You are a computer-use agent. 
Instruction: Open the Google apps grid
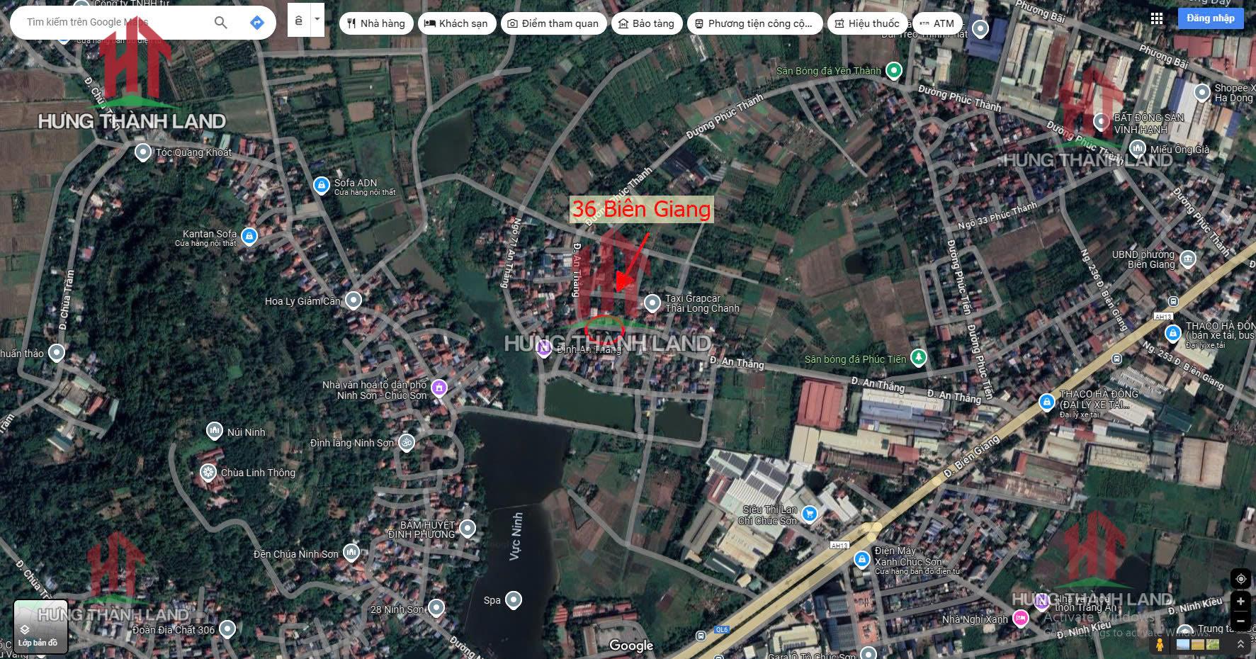[x=1156, y=19]
